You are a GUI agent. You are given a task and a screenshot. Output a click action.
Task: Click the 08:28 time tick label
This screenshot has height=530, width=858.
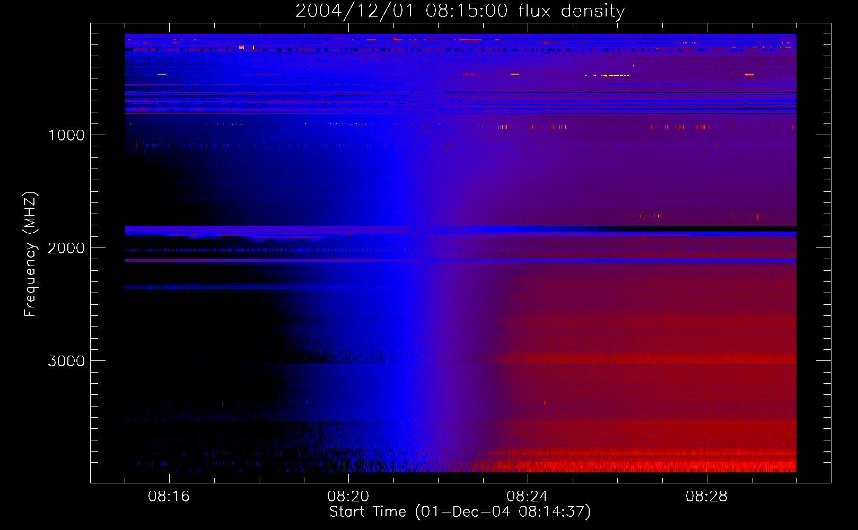(707, 497)
